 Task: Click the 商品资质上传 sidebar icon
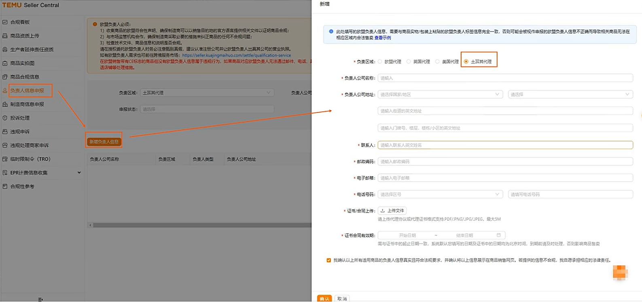coord(5,36)
